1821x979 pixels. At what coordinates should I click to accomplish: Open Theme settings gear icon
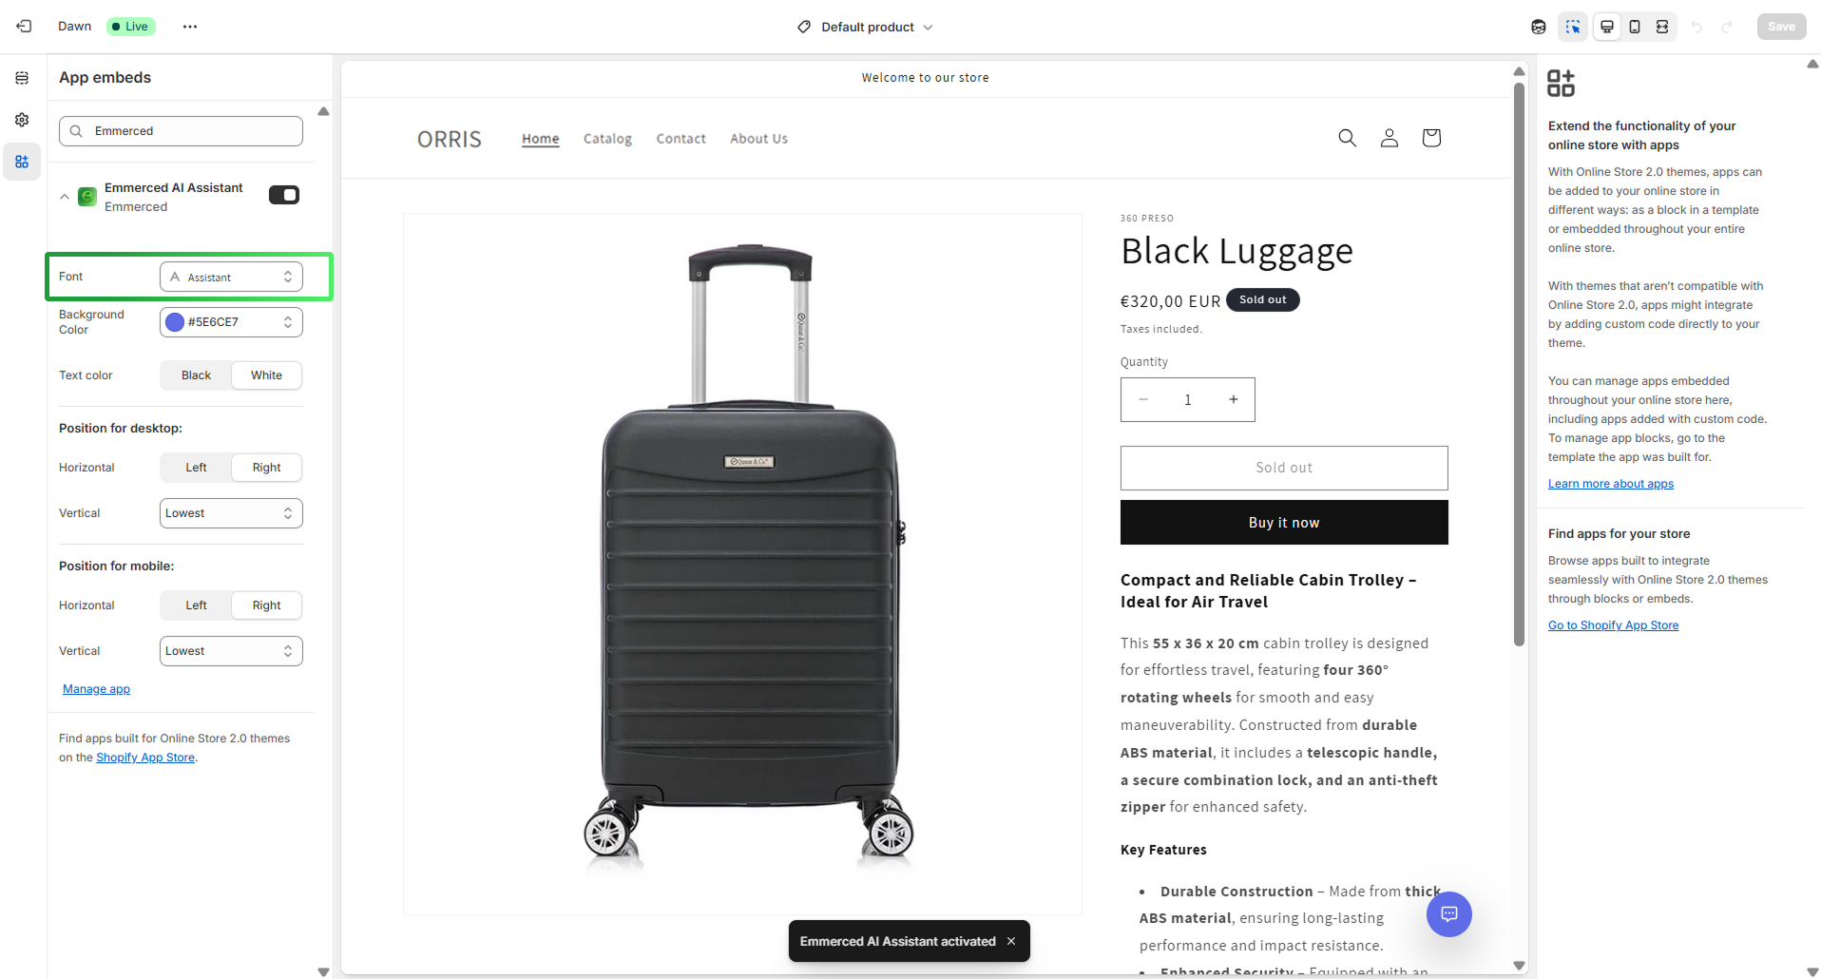point(22,120)
